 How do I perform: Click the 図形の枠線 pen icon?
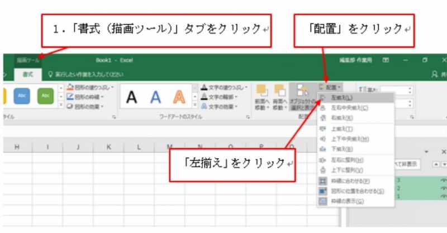[70, 97]
